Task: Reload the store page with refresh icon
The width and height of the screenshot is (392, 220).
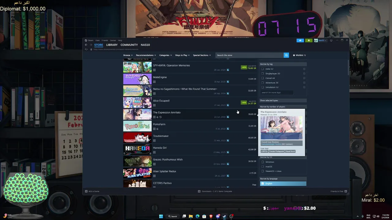Action: point(86,49)
